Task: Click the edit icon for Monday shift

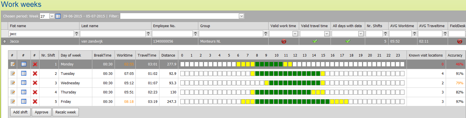Action: click(13, 64)
